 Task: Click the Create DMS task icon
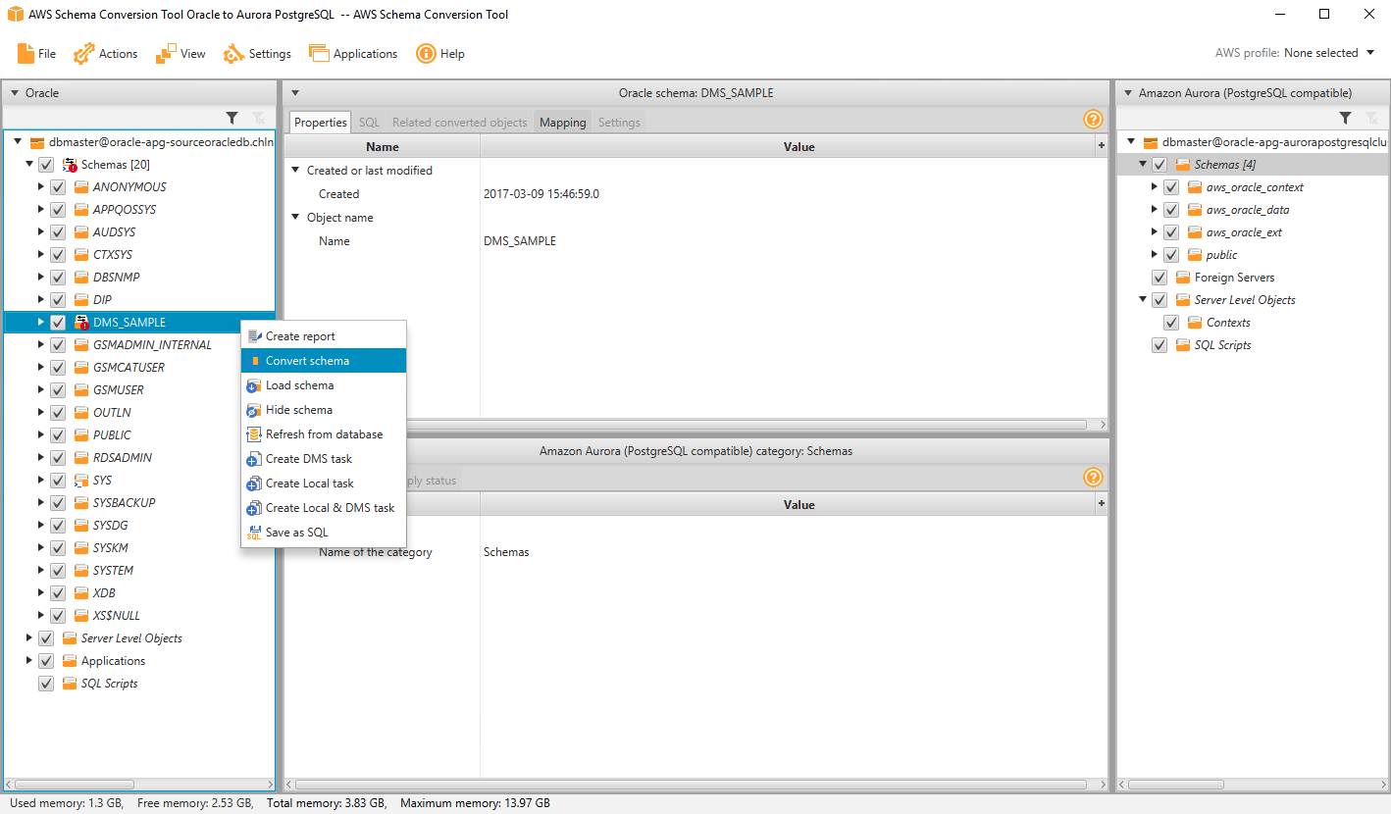click(x=253, y=459)
